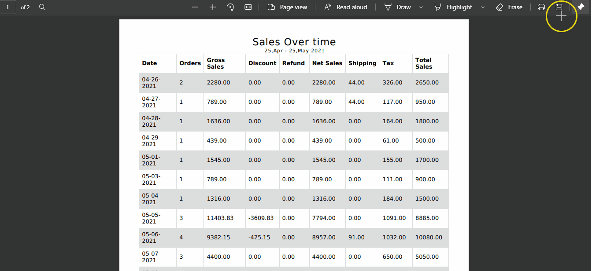Viewport: 592px width, 271px height.
Task: Print the PDF document
Action: (541, 7)
